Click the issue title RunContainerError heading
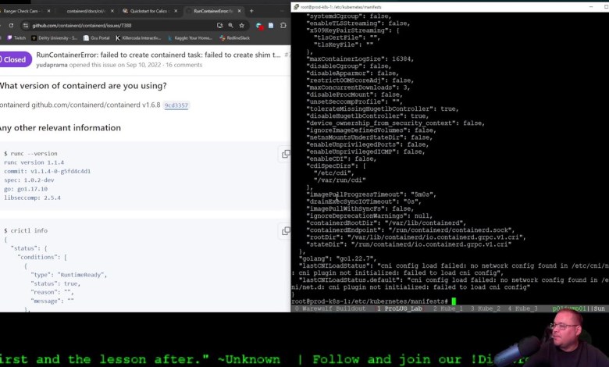This screenshot has width=609, height=367. pyautogui.click(x=158, y=55)
